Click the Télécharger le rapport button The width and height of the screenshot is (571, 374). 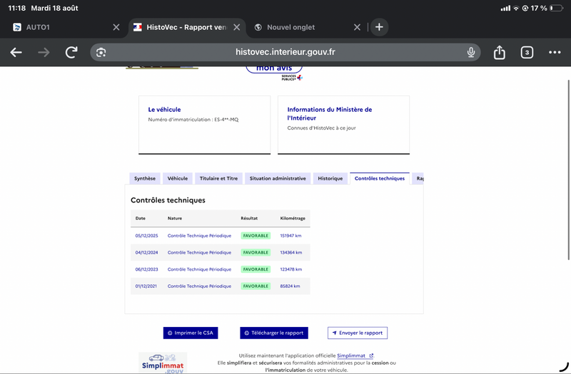point(274,333)
